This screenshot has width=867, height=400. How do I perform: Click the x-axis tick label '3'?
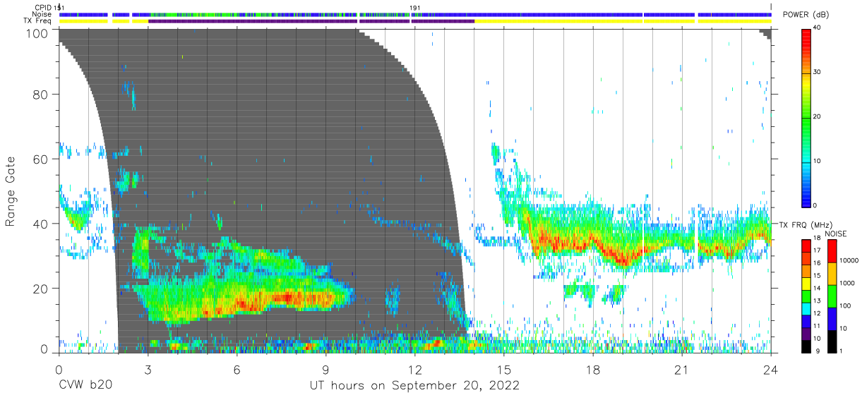pyautogui.click(x=148, y=370)
